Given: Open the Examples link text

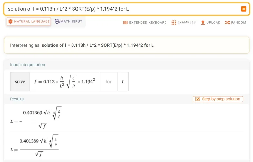Looking at the screenshot, I should coord(187,23).
